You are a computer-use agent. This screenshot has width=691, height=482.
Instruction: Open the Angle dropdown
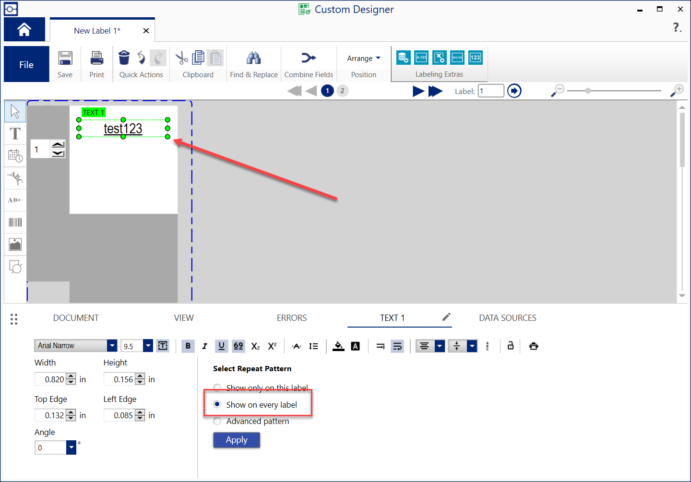71,447
